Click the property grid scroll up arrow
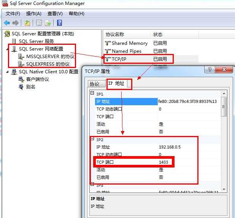The width and height of the screenshot is (235, 218). click(x=224, y=93)
